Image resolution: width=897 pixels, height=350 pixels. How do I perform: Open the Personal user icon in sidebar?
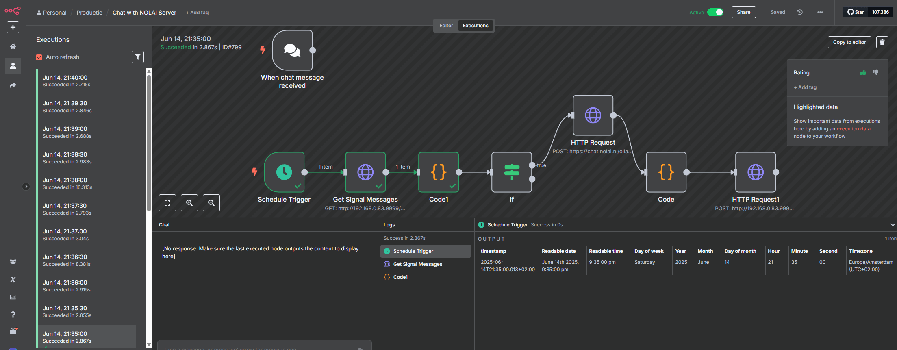coord(13,65)
